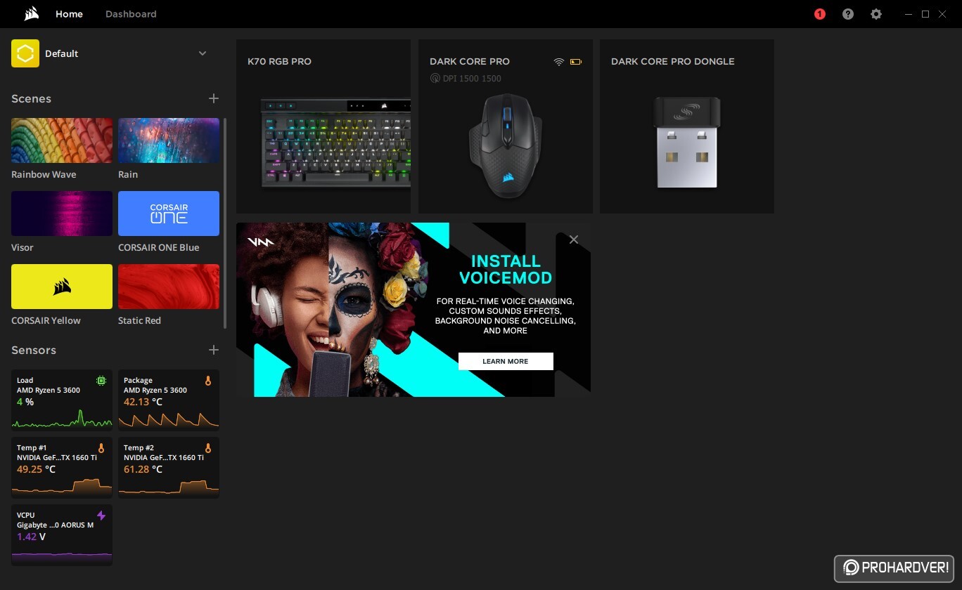
Task: Click the Sensors section heading
Action: point(34,350)
